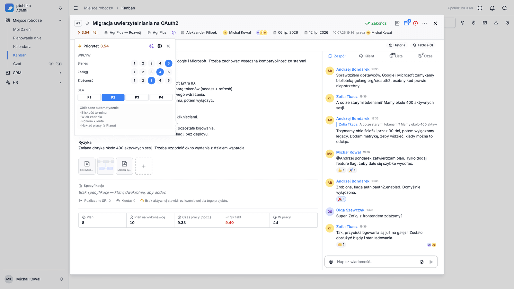Open the AgriPlus — Rozwój project selector
The width and height of the screenshot is (514, 289).
coord(123,32)
